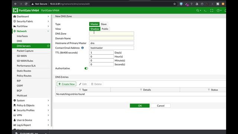This screenshot has height=134, width=238.
Task: Click the Log & Report chart icon
Action: click(x=15, y=125)
